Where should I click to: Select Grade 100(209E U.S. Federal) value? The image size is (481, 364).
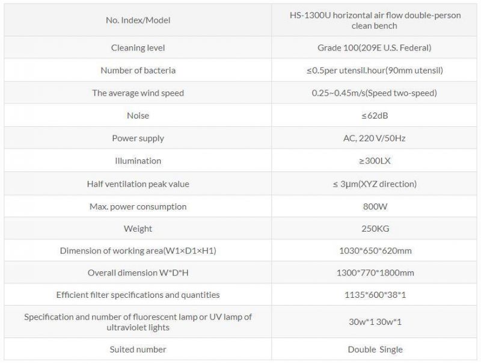click(x=374, y=48)
